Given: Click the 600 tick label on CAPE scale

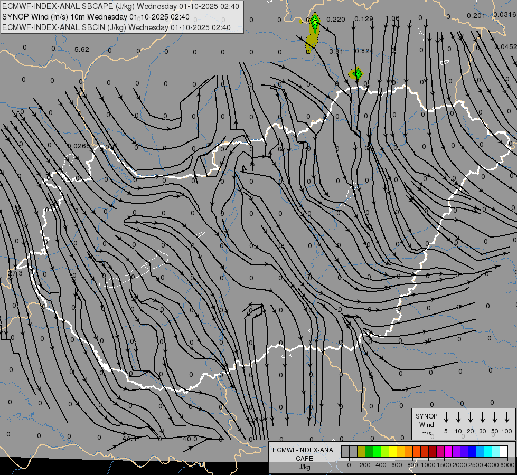Looking at the screenshot, I should pos(397,465).
